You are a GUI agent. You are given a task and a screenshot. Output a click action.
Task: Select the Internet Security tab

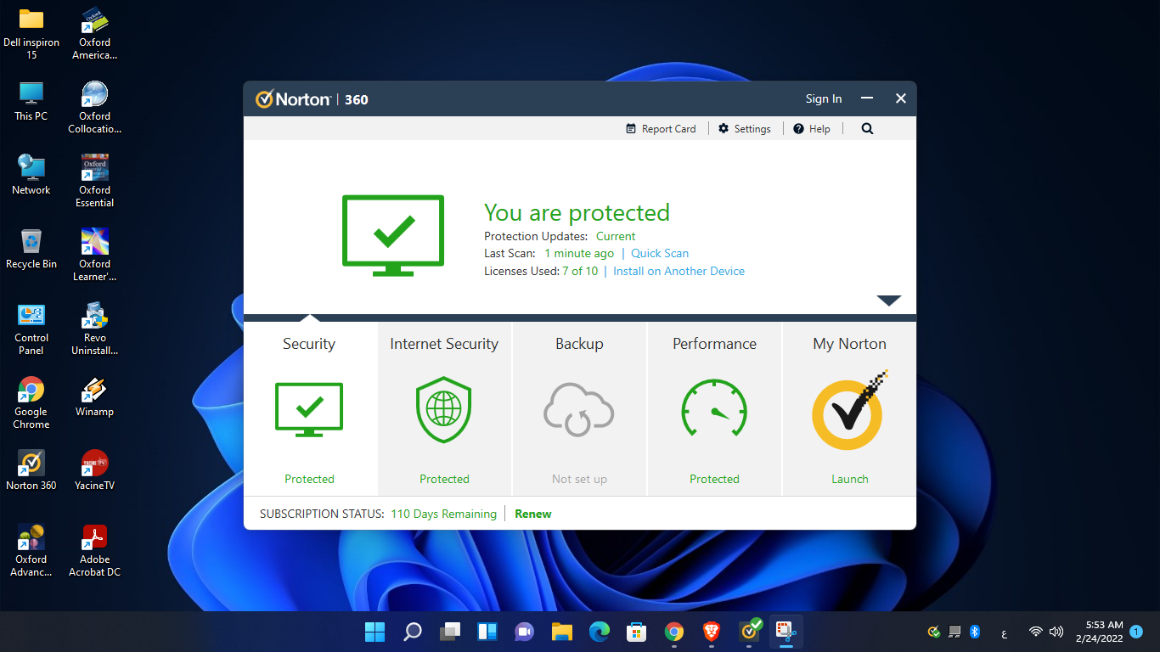point(444,408)
